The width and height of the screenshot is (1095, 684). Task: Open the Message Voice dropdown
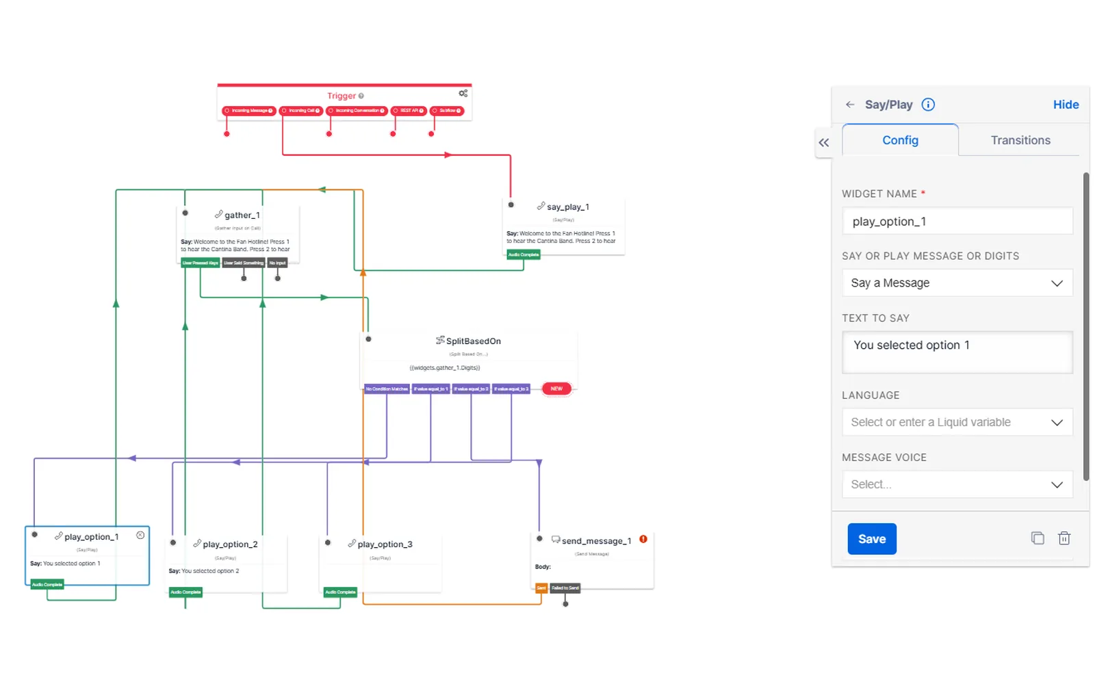click(x=957, y=484)
